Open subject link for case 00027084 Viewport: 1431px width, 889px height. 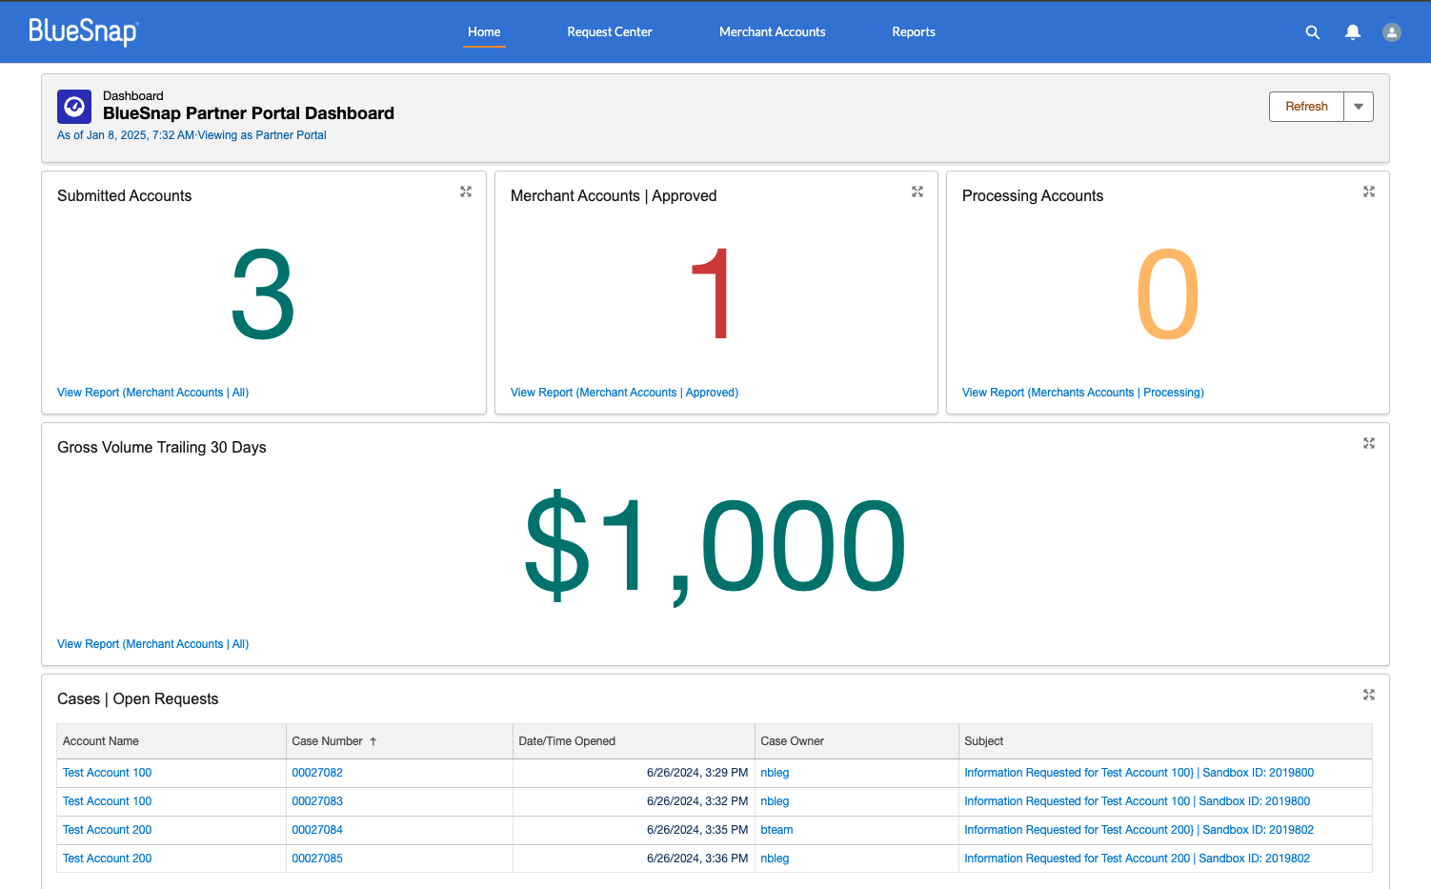pos(1139,830)
